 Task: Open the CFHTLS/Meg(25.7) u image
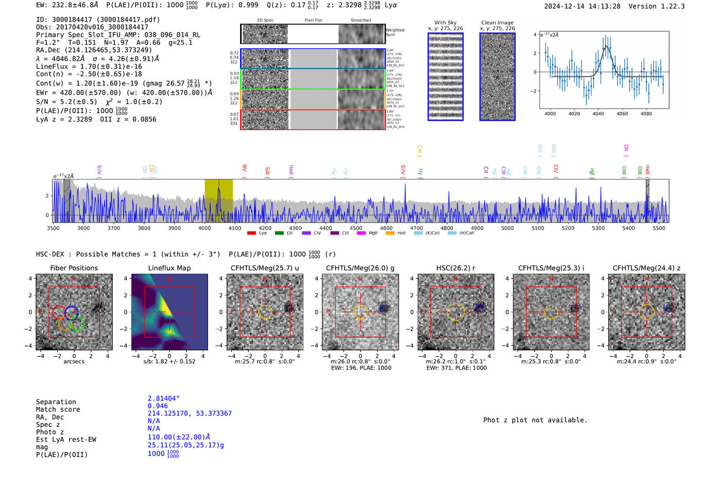pos(265,312)
